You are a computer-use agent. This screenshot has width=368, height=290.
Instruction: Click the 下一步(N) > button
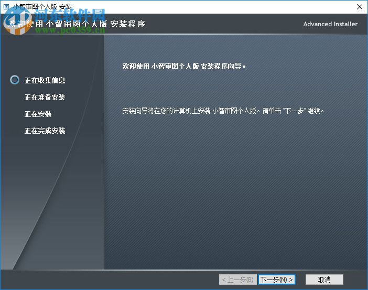tap(277, 280)
